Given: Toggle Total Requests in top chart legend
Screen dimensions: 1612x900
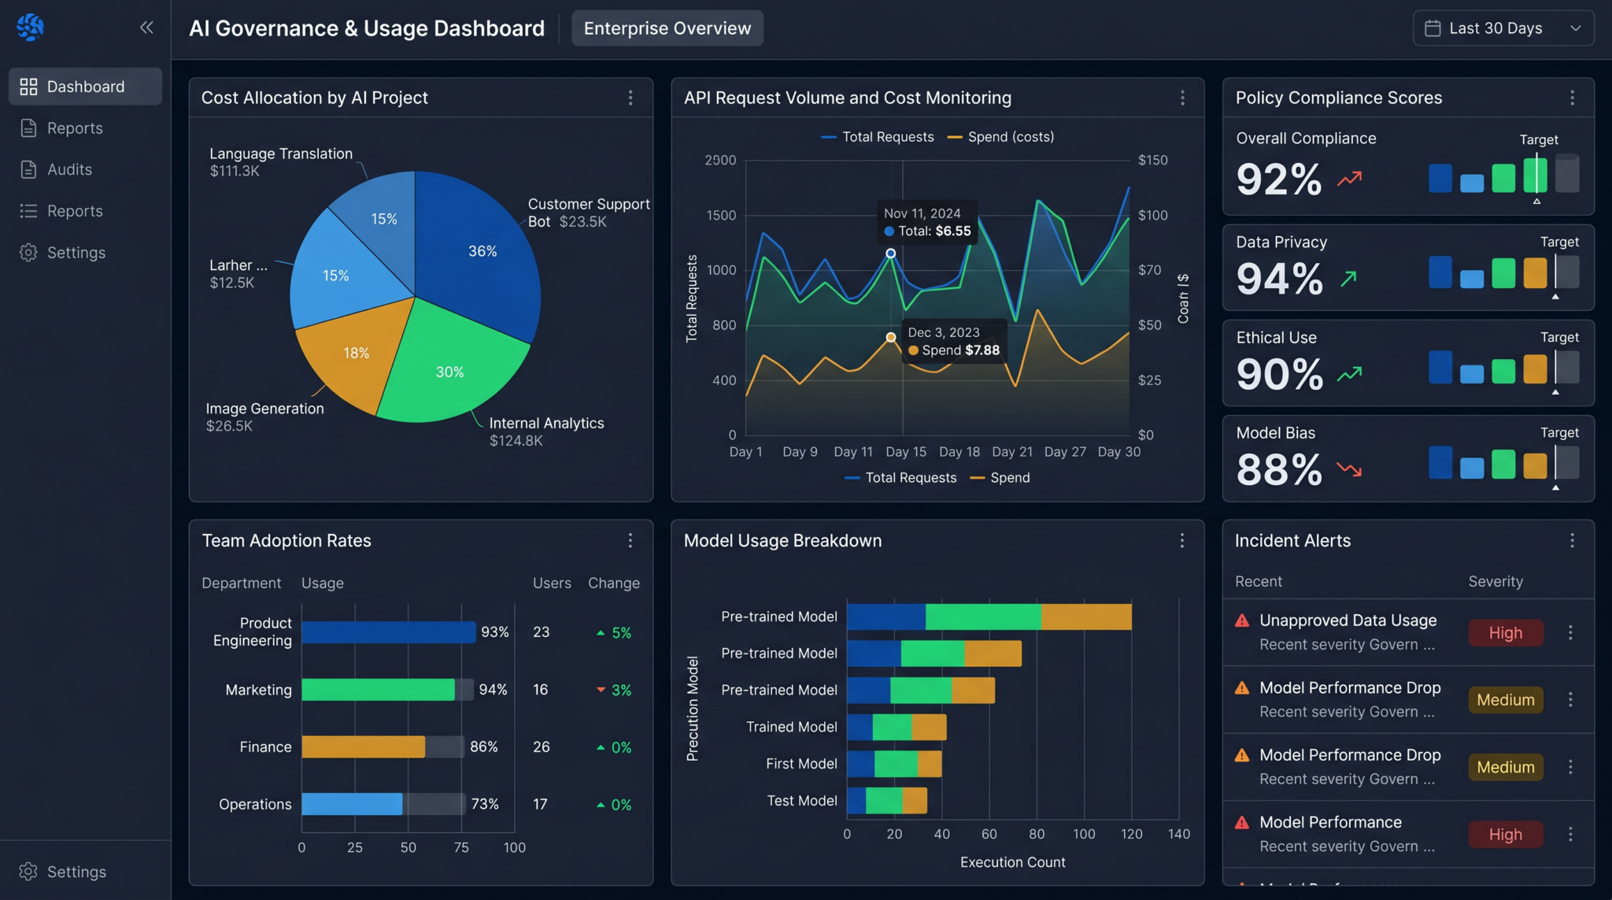Looking at the screenshot, I should coord(877,137).
